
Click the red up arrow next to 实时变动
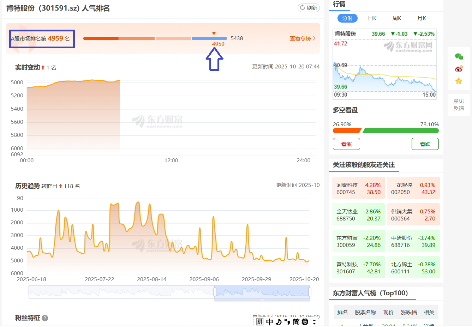point(43,67)
